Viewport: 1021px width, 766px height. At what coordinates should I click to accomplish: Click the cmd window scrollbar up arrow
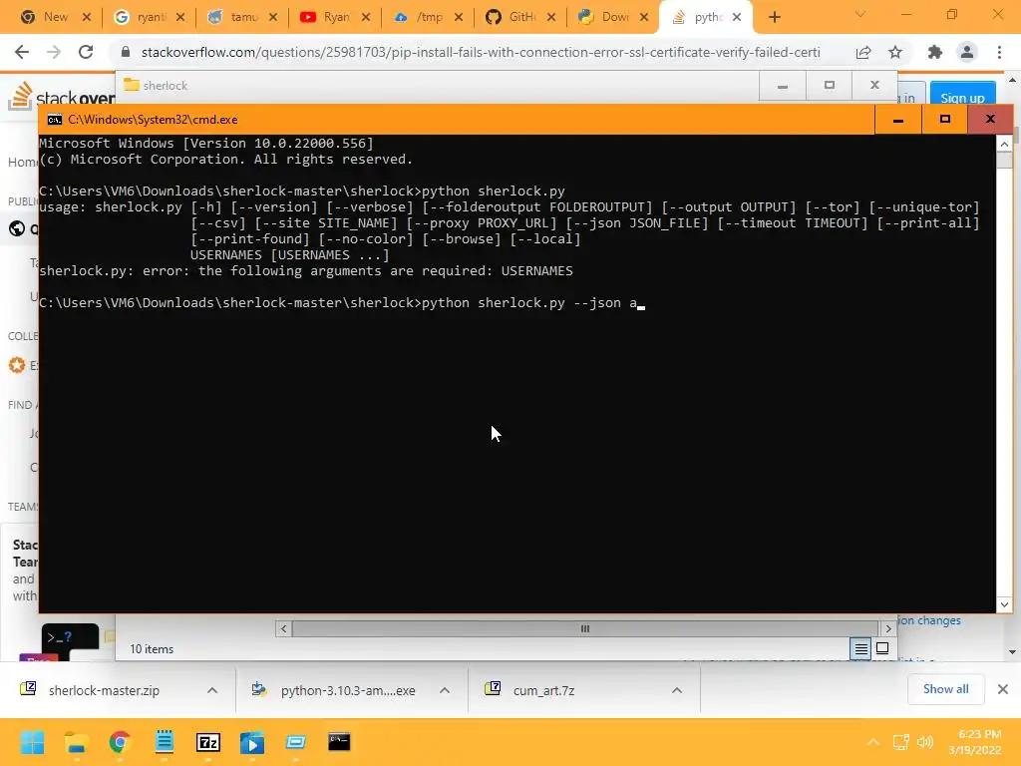(x=1004, y=144)
